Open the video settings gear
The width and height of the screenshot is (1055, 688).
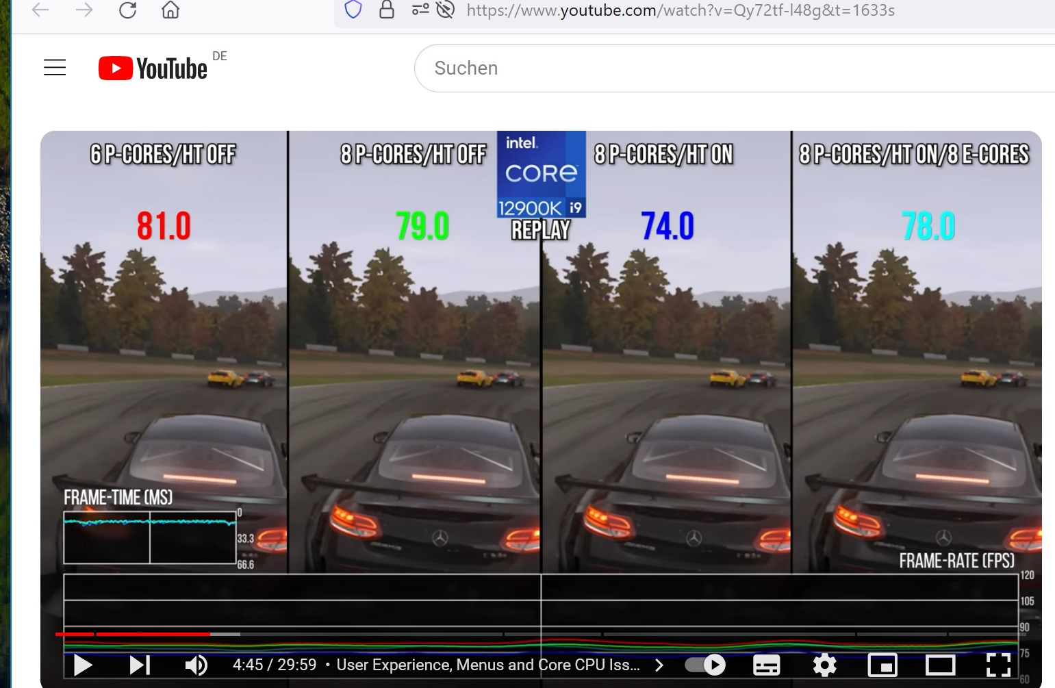tap(824, 665)
